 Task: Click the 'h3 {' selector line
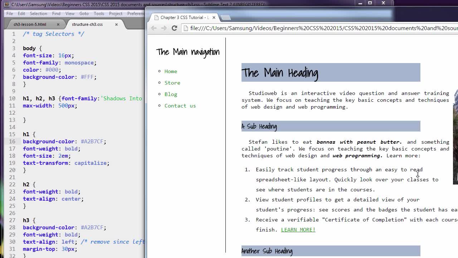click(29, 220)
